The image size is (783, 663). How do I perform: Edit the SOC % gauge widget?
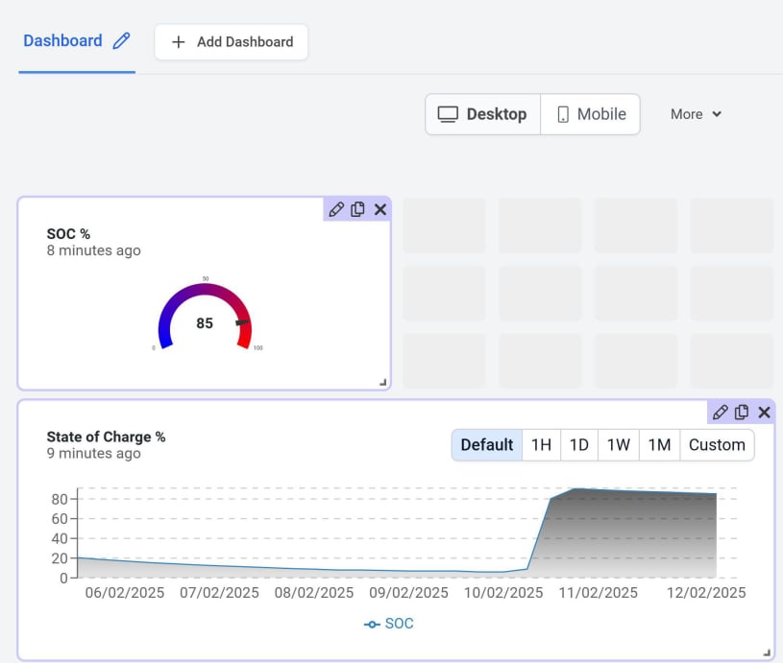pyautogui.click(x=336, y=209)
